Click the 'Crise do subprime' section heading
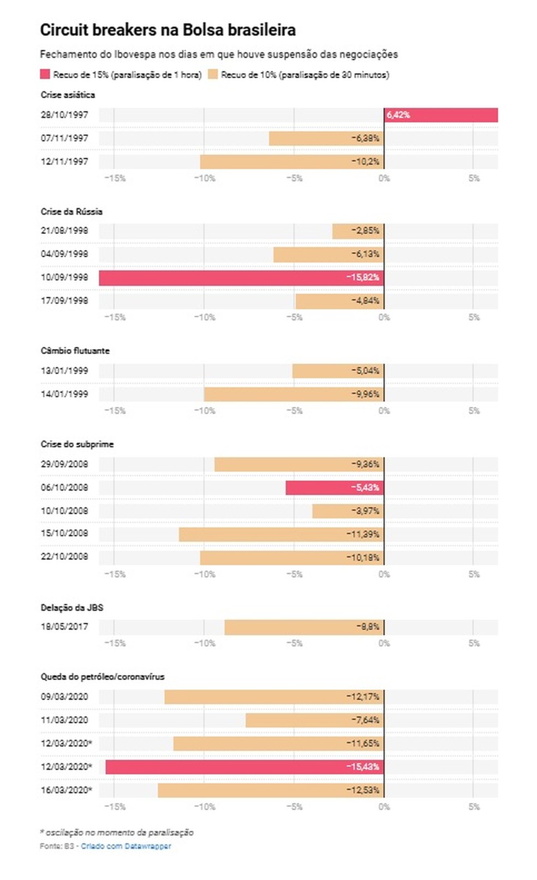Image resolution: width=537 pixels, height=880 pixels. tap(77, 444)
